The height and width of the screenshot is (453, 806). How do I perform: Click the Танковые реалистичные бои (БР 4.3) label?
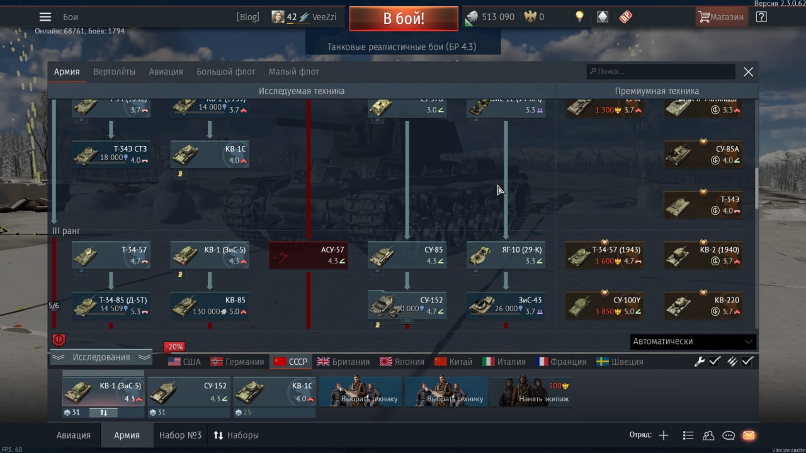(x=402, y=47)
